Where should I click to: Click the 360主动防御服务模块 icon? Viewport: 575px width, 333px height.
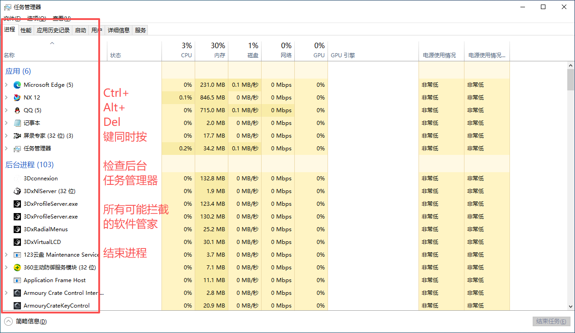pos(17,268)
